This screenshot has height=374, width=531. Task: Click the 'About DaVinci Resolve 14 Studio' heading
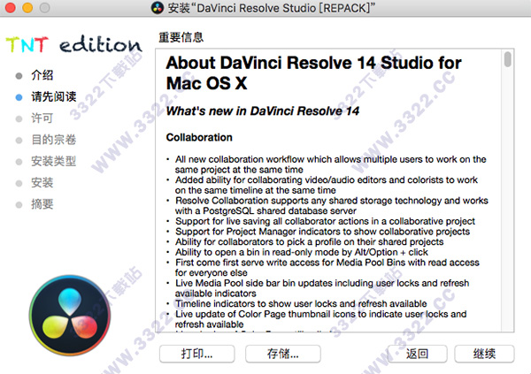tap(313, 73)
